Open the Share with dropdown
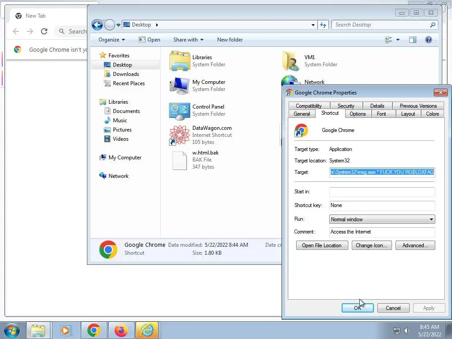This screenshot has width=452, height=339. [188, 40]
